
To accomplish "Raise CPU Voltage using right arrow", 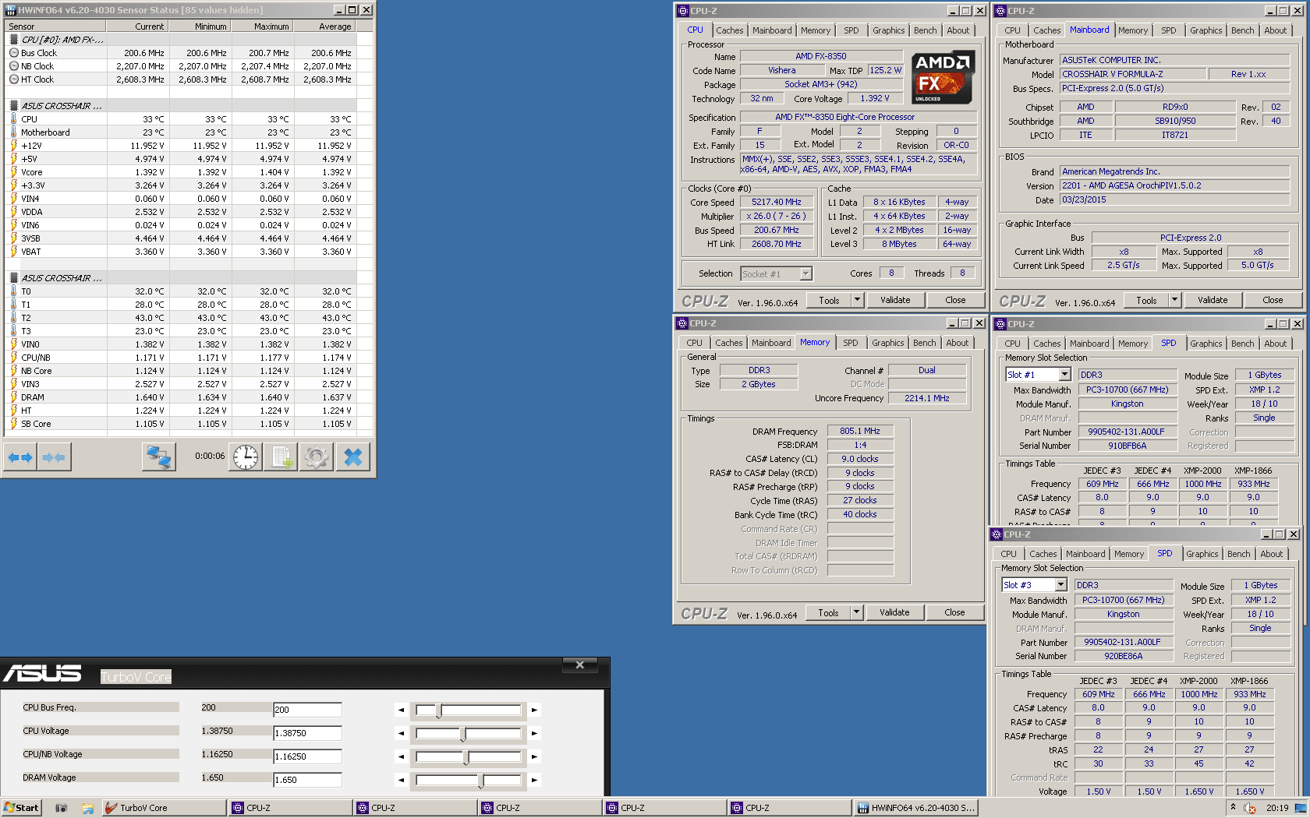I will (534, 733).
